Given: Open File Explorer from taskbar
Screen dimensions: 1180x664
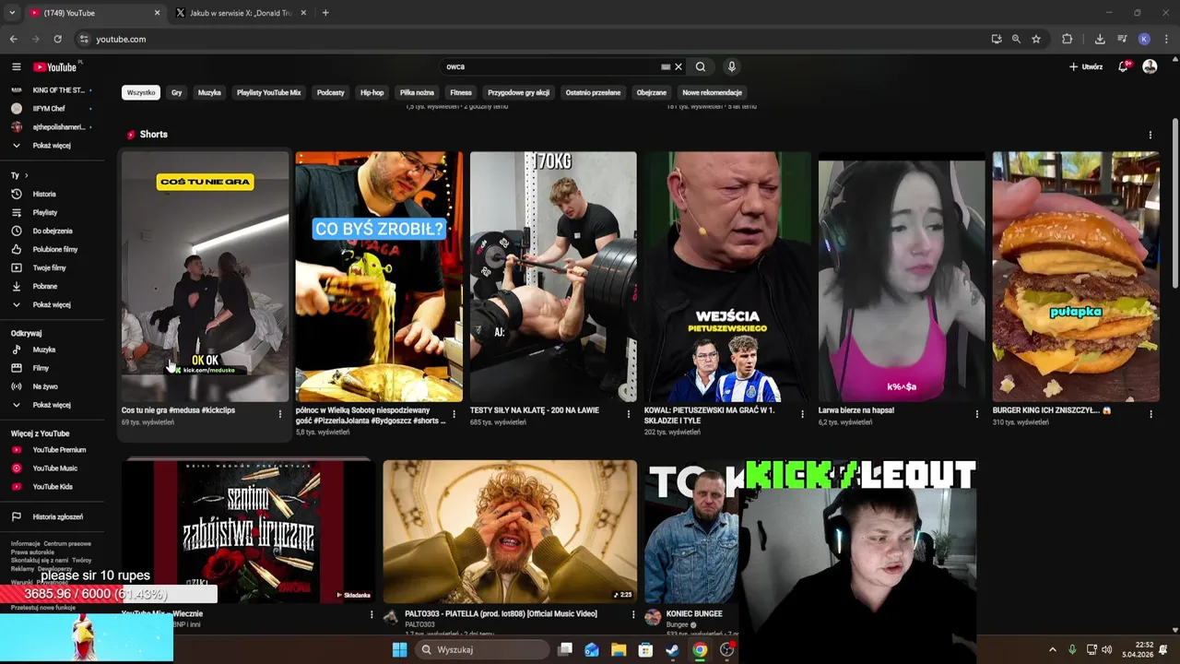Looking at the screenshot, I should pos(619,649).
